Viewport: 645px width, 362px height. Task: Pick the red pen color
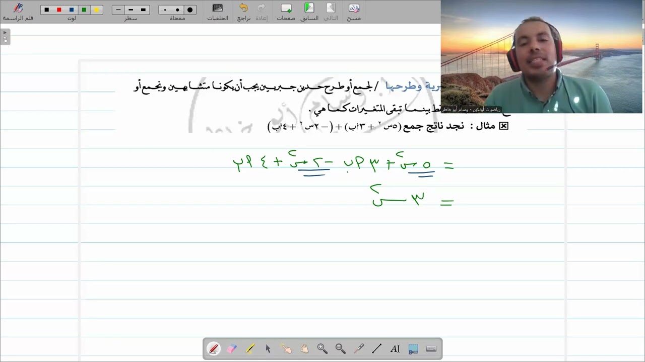coord(59,10)
